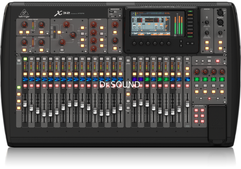Click the Phones Level knob
Viewport: 241px width, 169px height.
tap(207, 33)
